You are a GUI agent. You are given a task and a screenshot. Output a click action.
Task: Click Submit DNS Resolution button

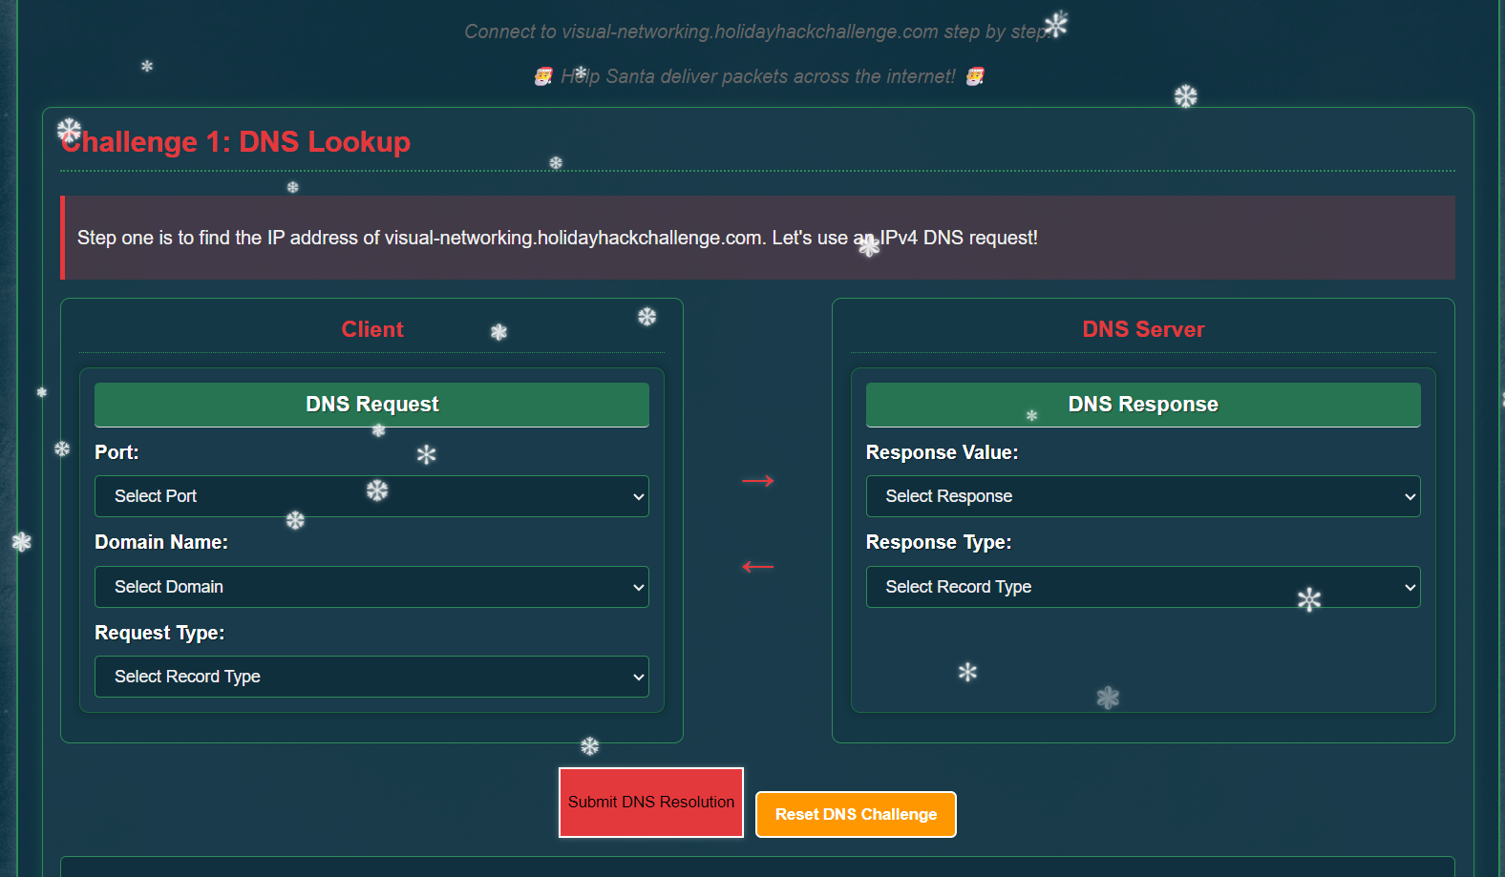pyautogui.click(x=651, y=803)
